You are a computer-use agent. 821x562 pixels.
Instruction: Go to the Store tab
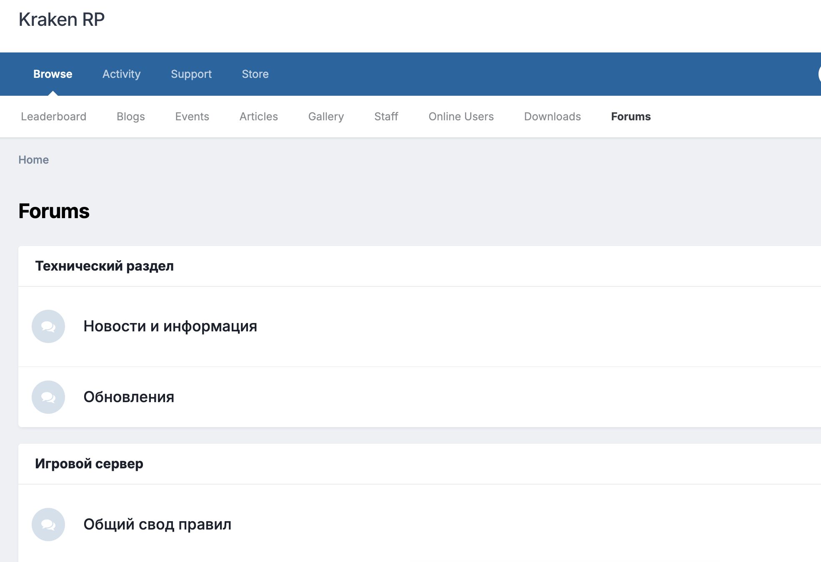(255, 74)
